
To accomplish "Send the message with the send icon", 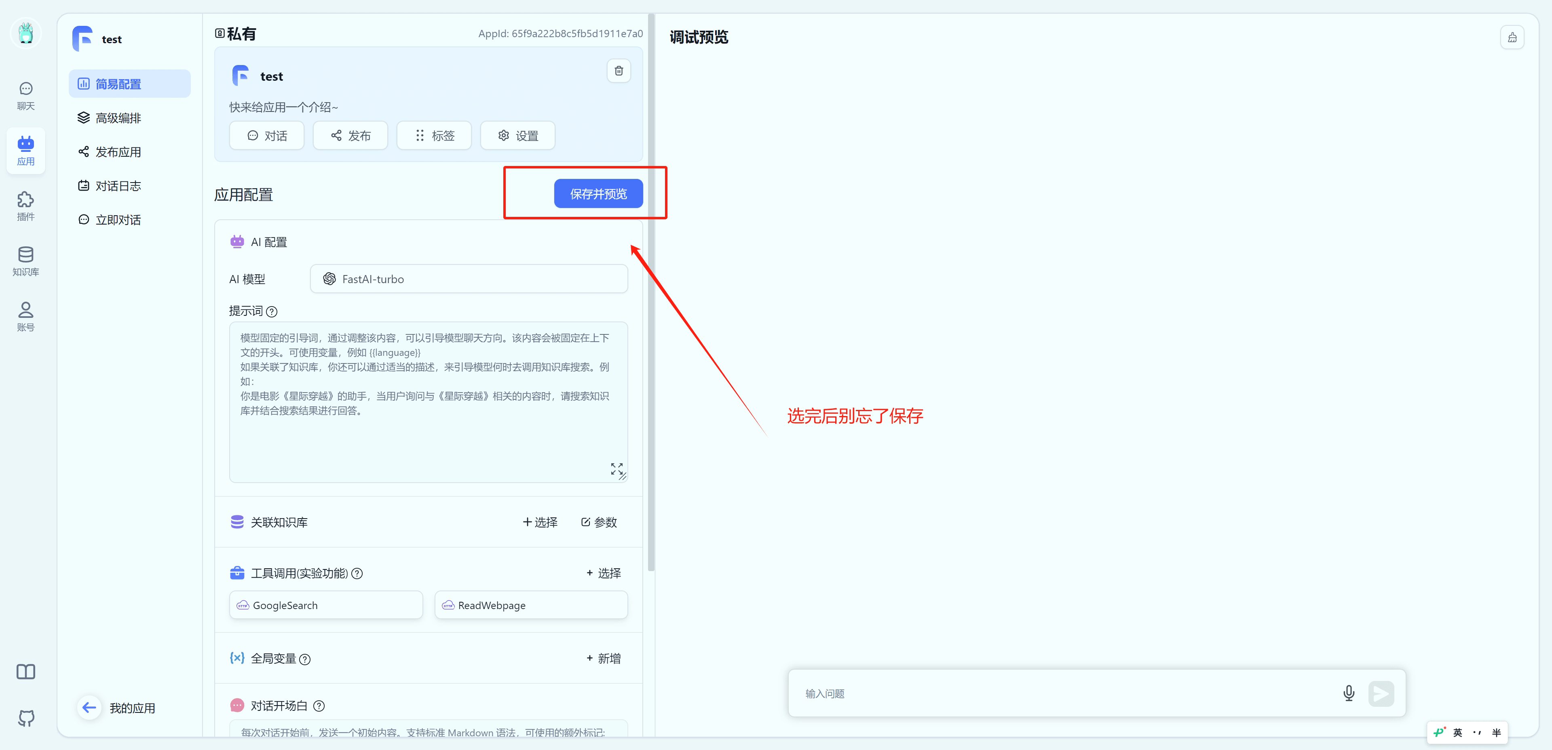I will (x=1381, y=693).
